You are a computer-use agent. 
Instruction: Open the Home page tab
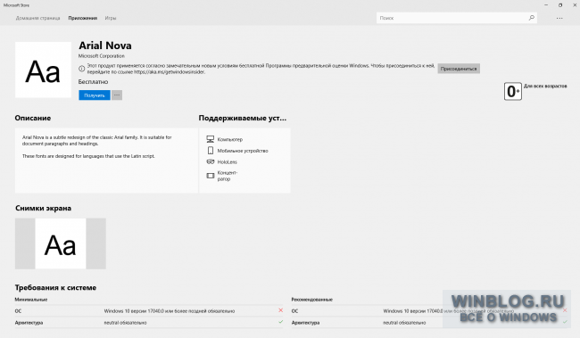(x=37, y=18)
